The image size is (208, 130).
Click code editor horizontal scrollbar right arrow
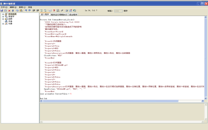point(203,101)
